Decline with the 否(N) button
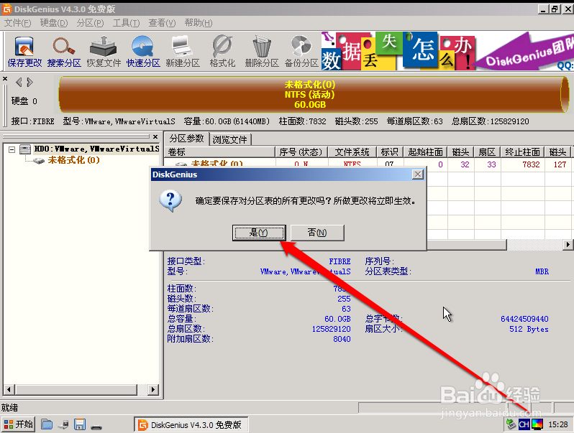 pos(317,233)
